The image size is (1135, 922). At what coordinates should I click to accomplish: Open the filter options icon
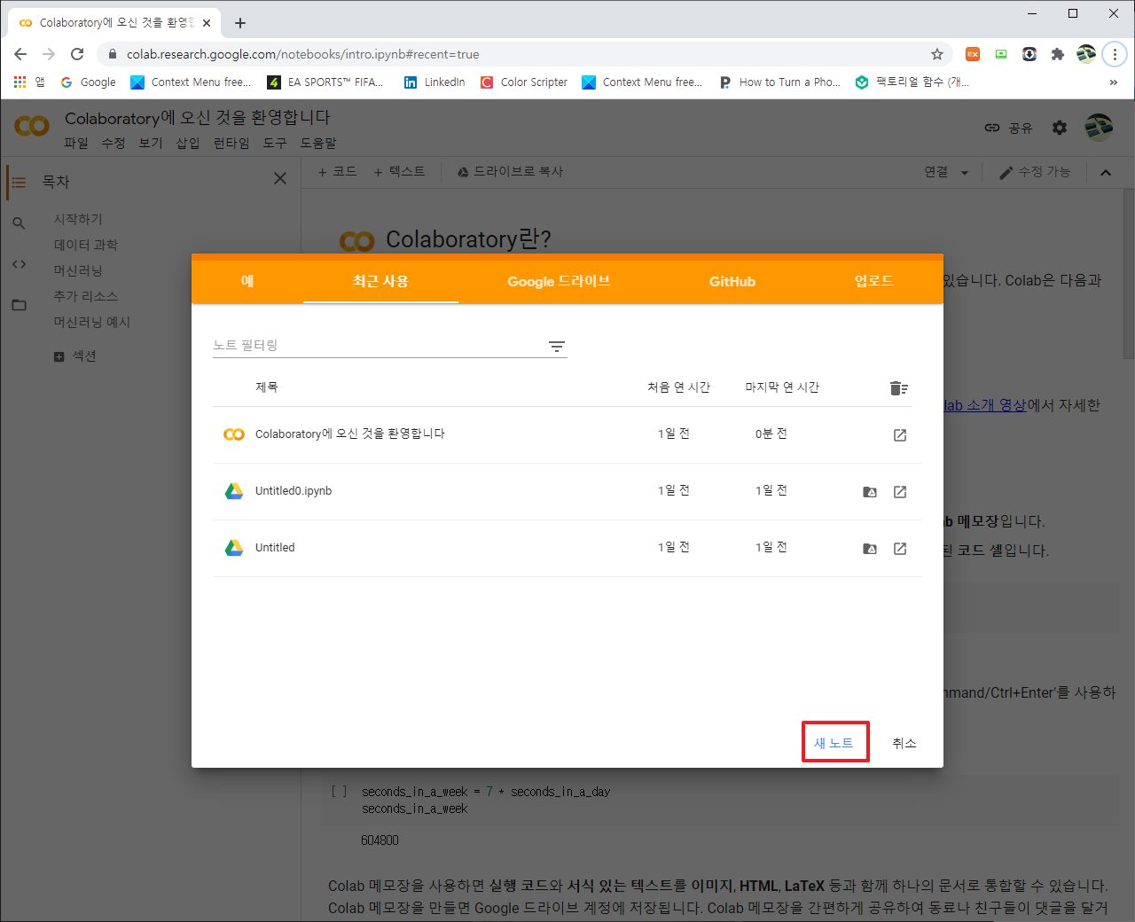tap(557, 347)
